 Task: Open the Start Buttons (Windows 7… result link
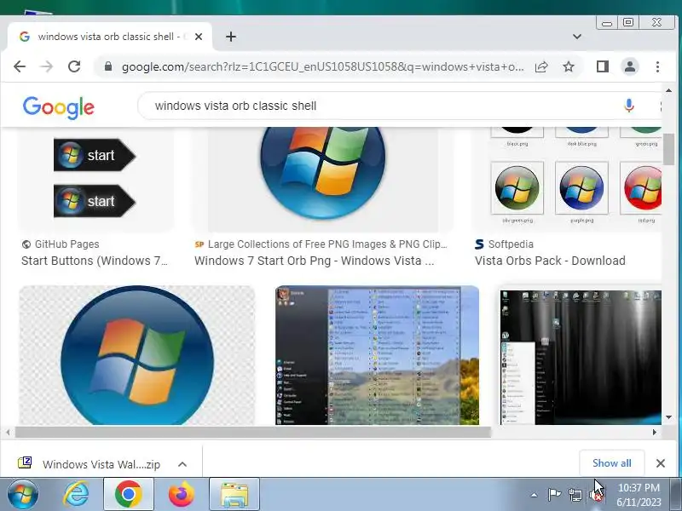tap(95, 261)
